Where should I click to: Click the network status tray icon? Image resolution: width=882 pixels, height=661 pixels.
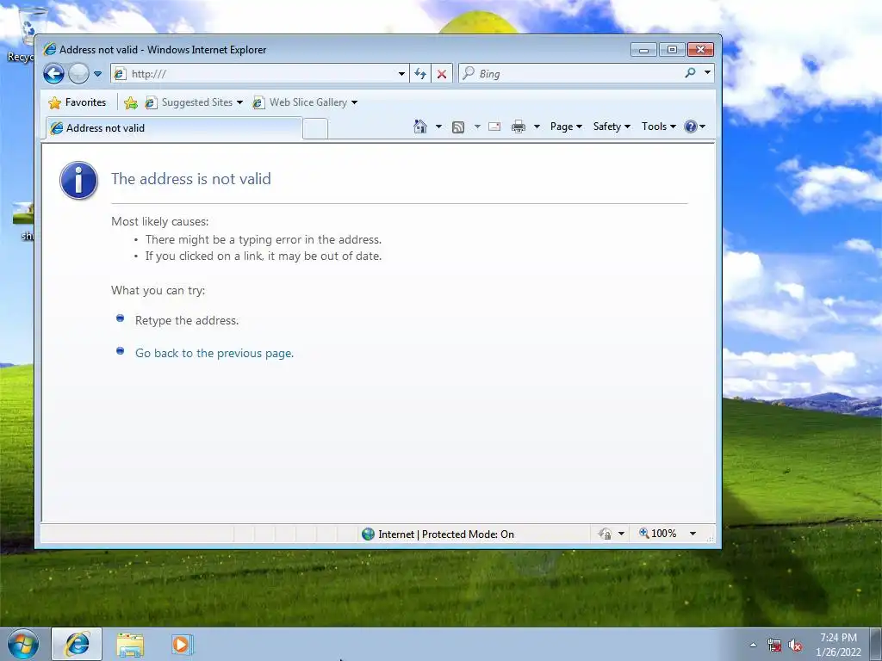point(774,646)
